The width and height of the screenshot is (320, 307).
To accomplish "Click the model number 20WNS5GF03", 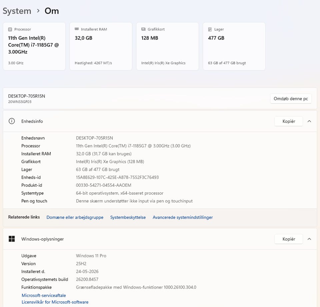I will pyautogui.click(x=20, y=102).
